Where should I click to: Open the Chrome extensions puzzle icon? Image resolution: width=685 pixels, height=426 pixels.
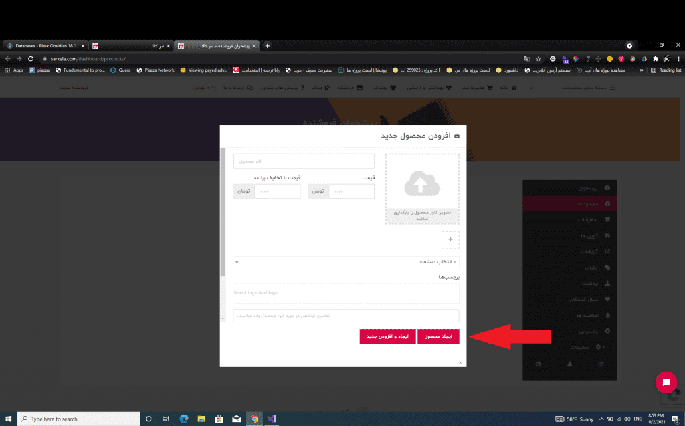655,58
